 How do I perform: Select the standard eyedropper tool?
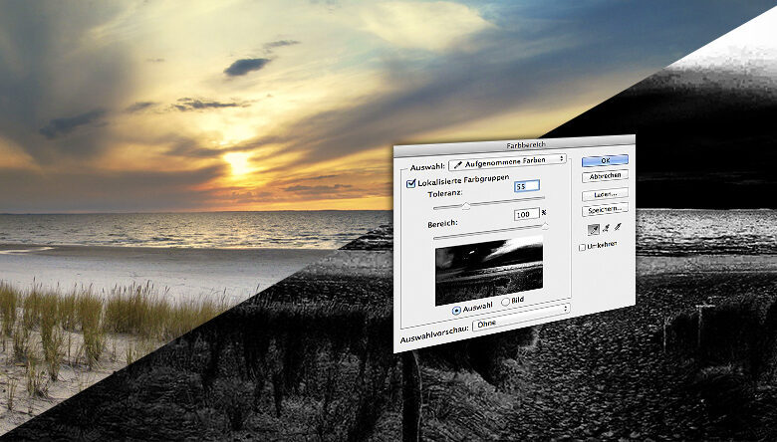593,229
